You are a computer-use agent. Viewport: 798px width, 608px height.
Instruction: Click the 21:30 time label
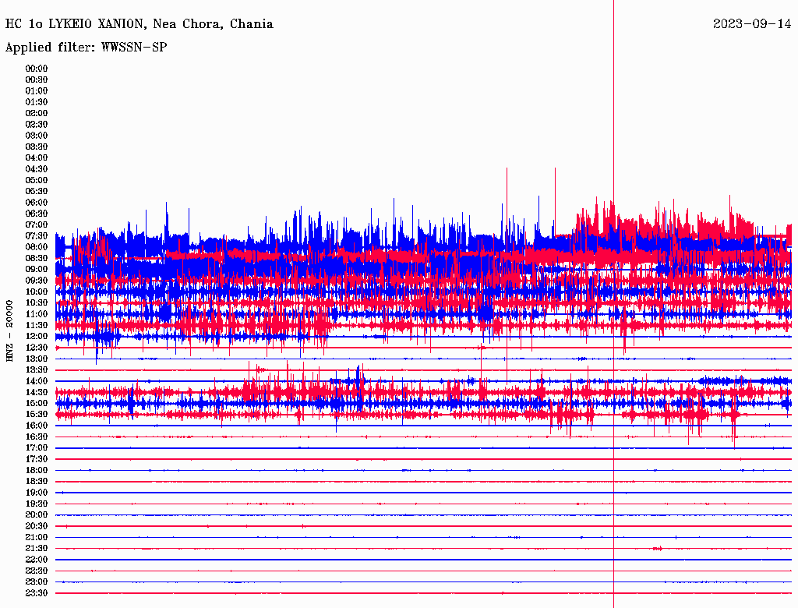(37, 549)
